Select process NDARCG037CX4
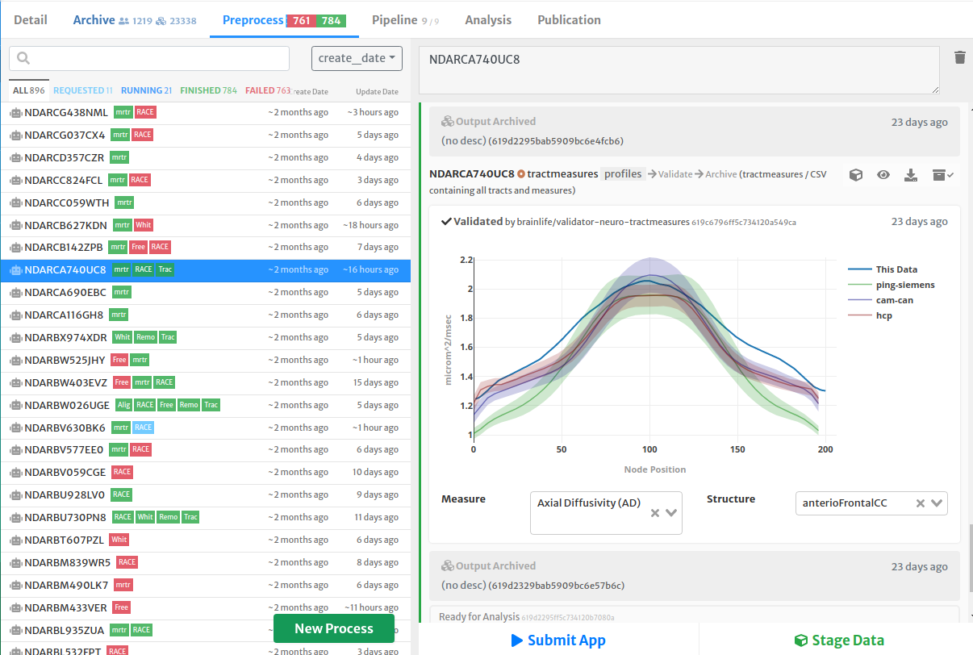 [x=206, y=135]
